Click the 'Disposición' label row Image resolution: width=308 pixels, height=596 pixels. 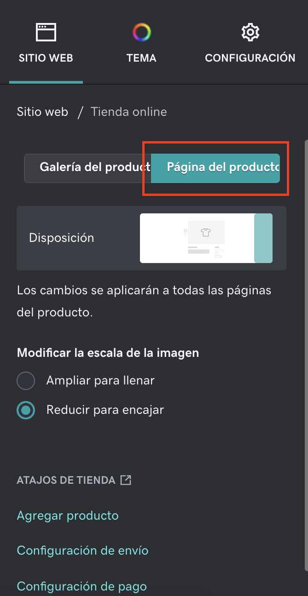click(151, 238)
